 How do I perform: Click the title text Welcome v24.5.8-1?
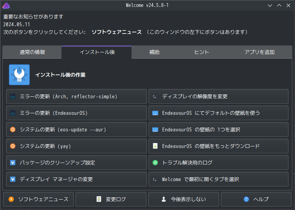coord(147,5)
